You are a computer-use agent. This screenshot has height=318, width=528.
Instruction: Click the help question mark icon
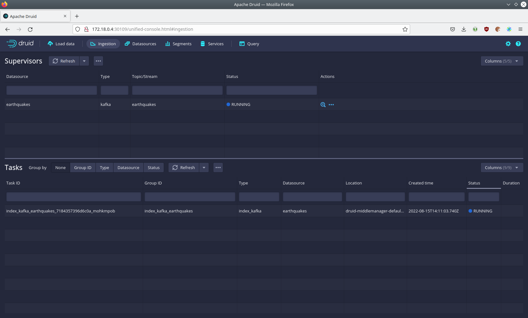518,44
